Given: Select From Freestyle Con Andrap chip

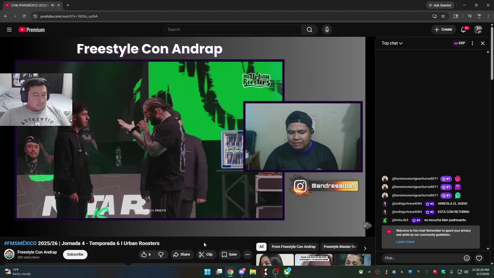Looking at the screenshot, I should pyautogui.click(x=293, y=247).
